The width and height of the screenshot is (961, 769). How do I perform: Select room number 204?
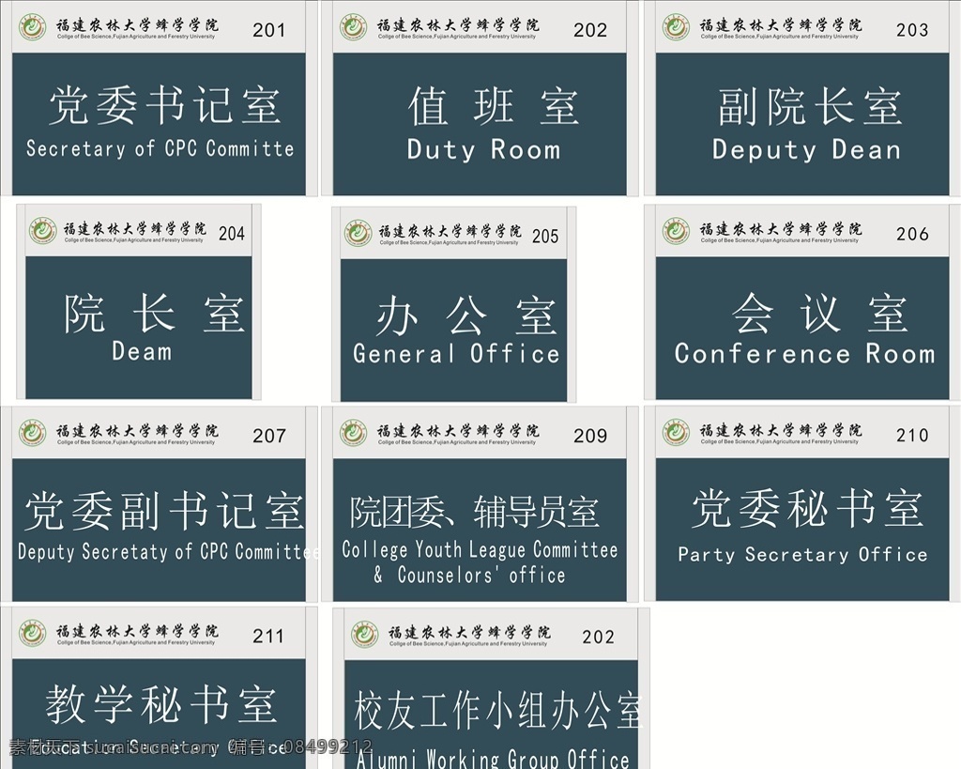pos(232,233)
